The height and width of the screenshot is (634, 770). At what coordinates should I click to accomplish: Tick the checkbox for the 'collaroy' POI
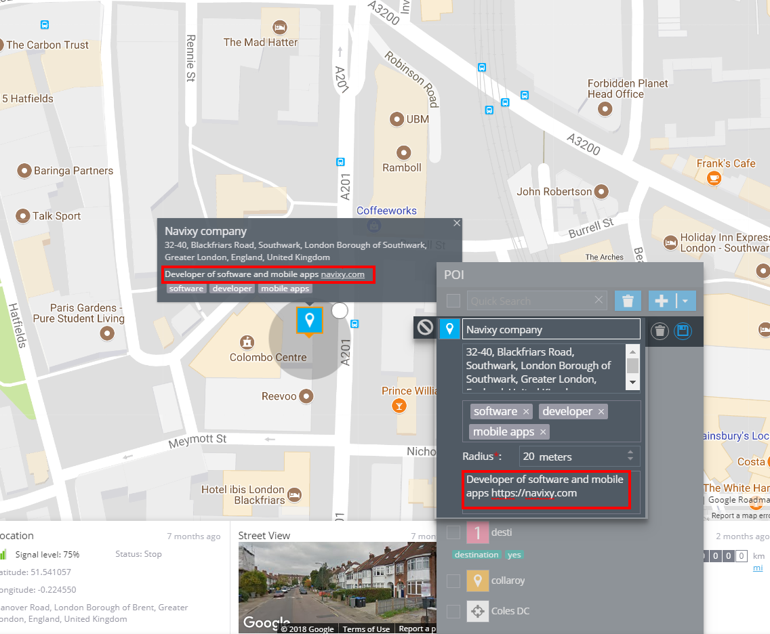[453, 581]
